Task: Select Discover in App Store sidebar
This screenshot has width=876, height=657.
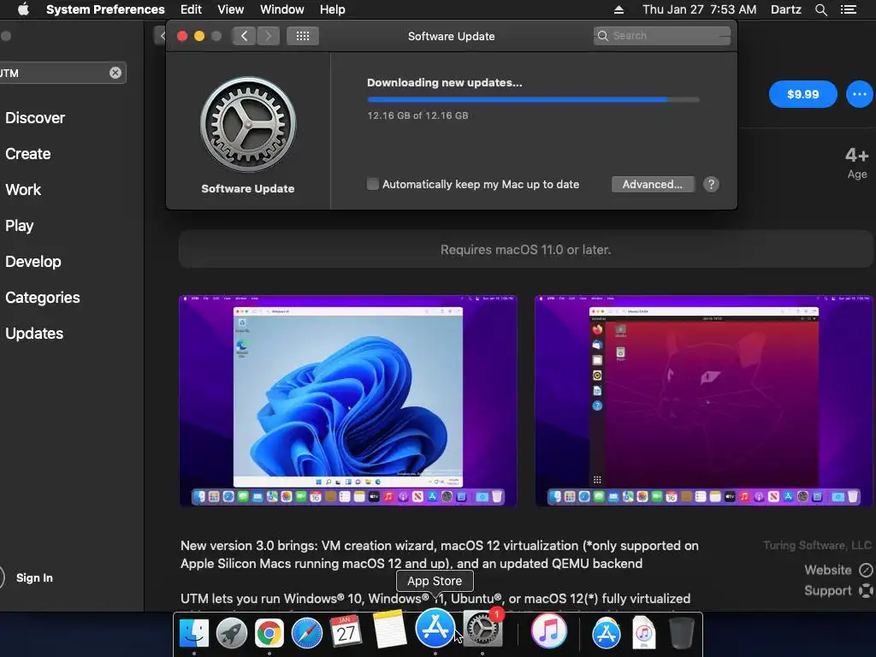Action: [x=35, y=118]
